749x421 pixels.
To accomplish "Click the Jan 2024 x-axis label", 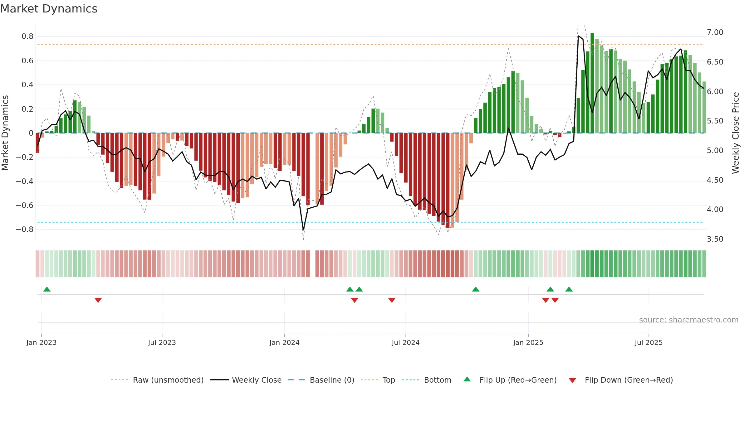I will coord(285,343).
